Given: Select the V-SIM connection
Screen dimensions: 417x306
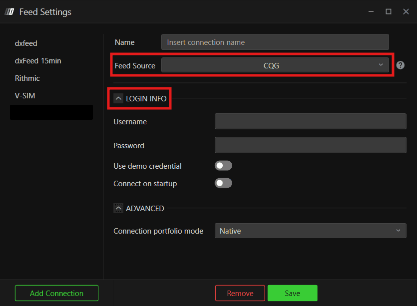Looking at the screenshot, I should point(25,96).
